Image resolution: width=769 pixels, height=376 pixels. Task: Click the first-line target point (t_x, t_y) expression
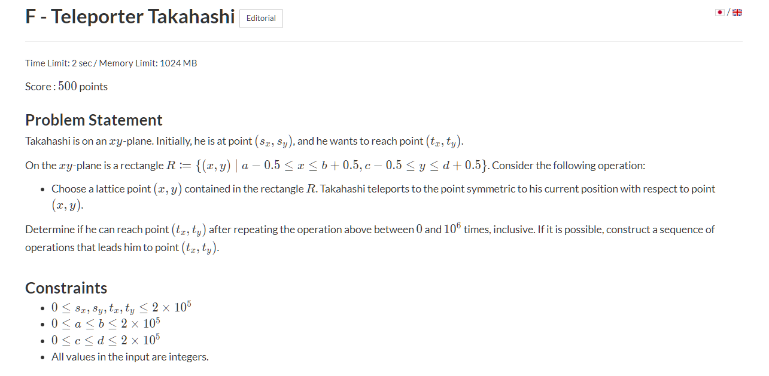pyautogui.click(x=444, y=142)
